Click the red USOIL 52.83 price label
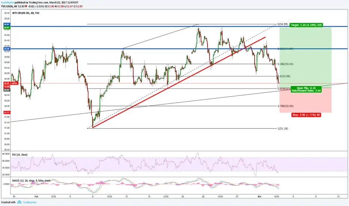The image size is (349, 206). [11, 83]
